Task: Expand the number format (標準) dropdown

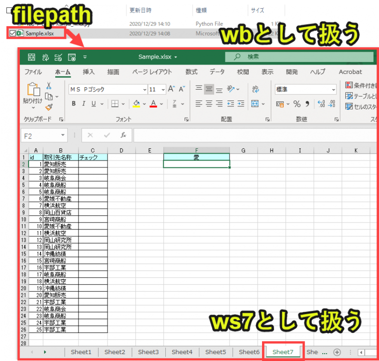Action: [334, 90]
